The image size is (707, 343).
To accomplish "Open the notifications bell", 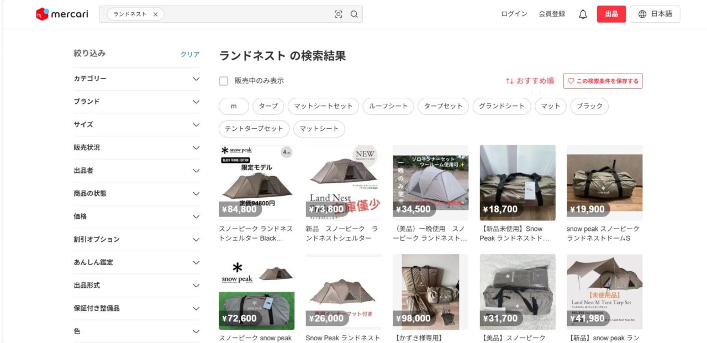I will click(x=583, y=14).
